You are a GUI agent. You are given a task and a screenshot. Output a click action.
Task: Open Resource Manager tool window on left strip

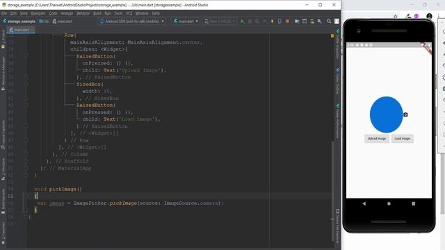click(x=3, y=74)
